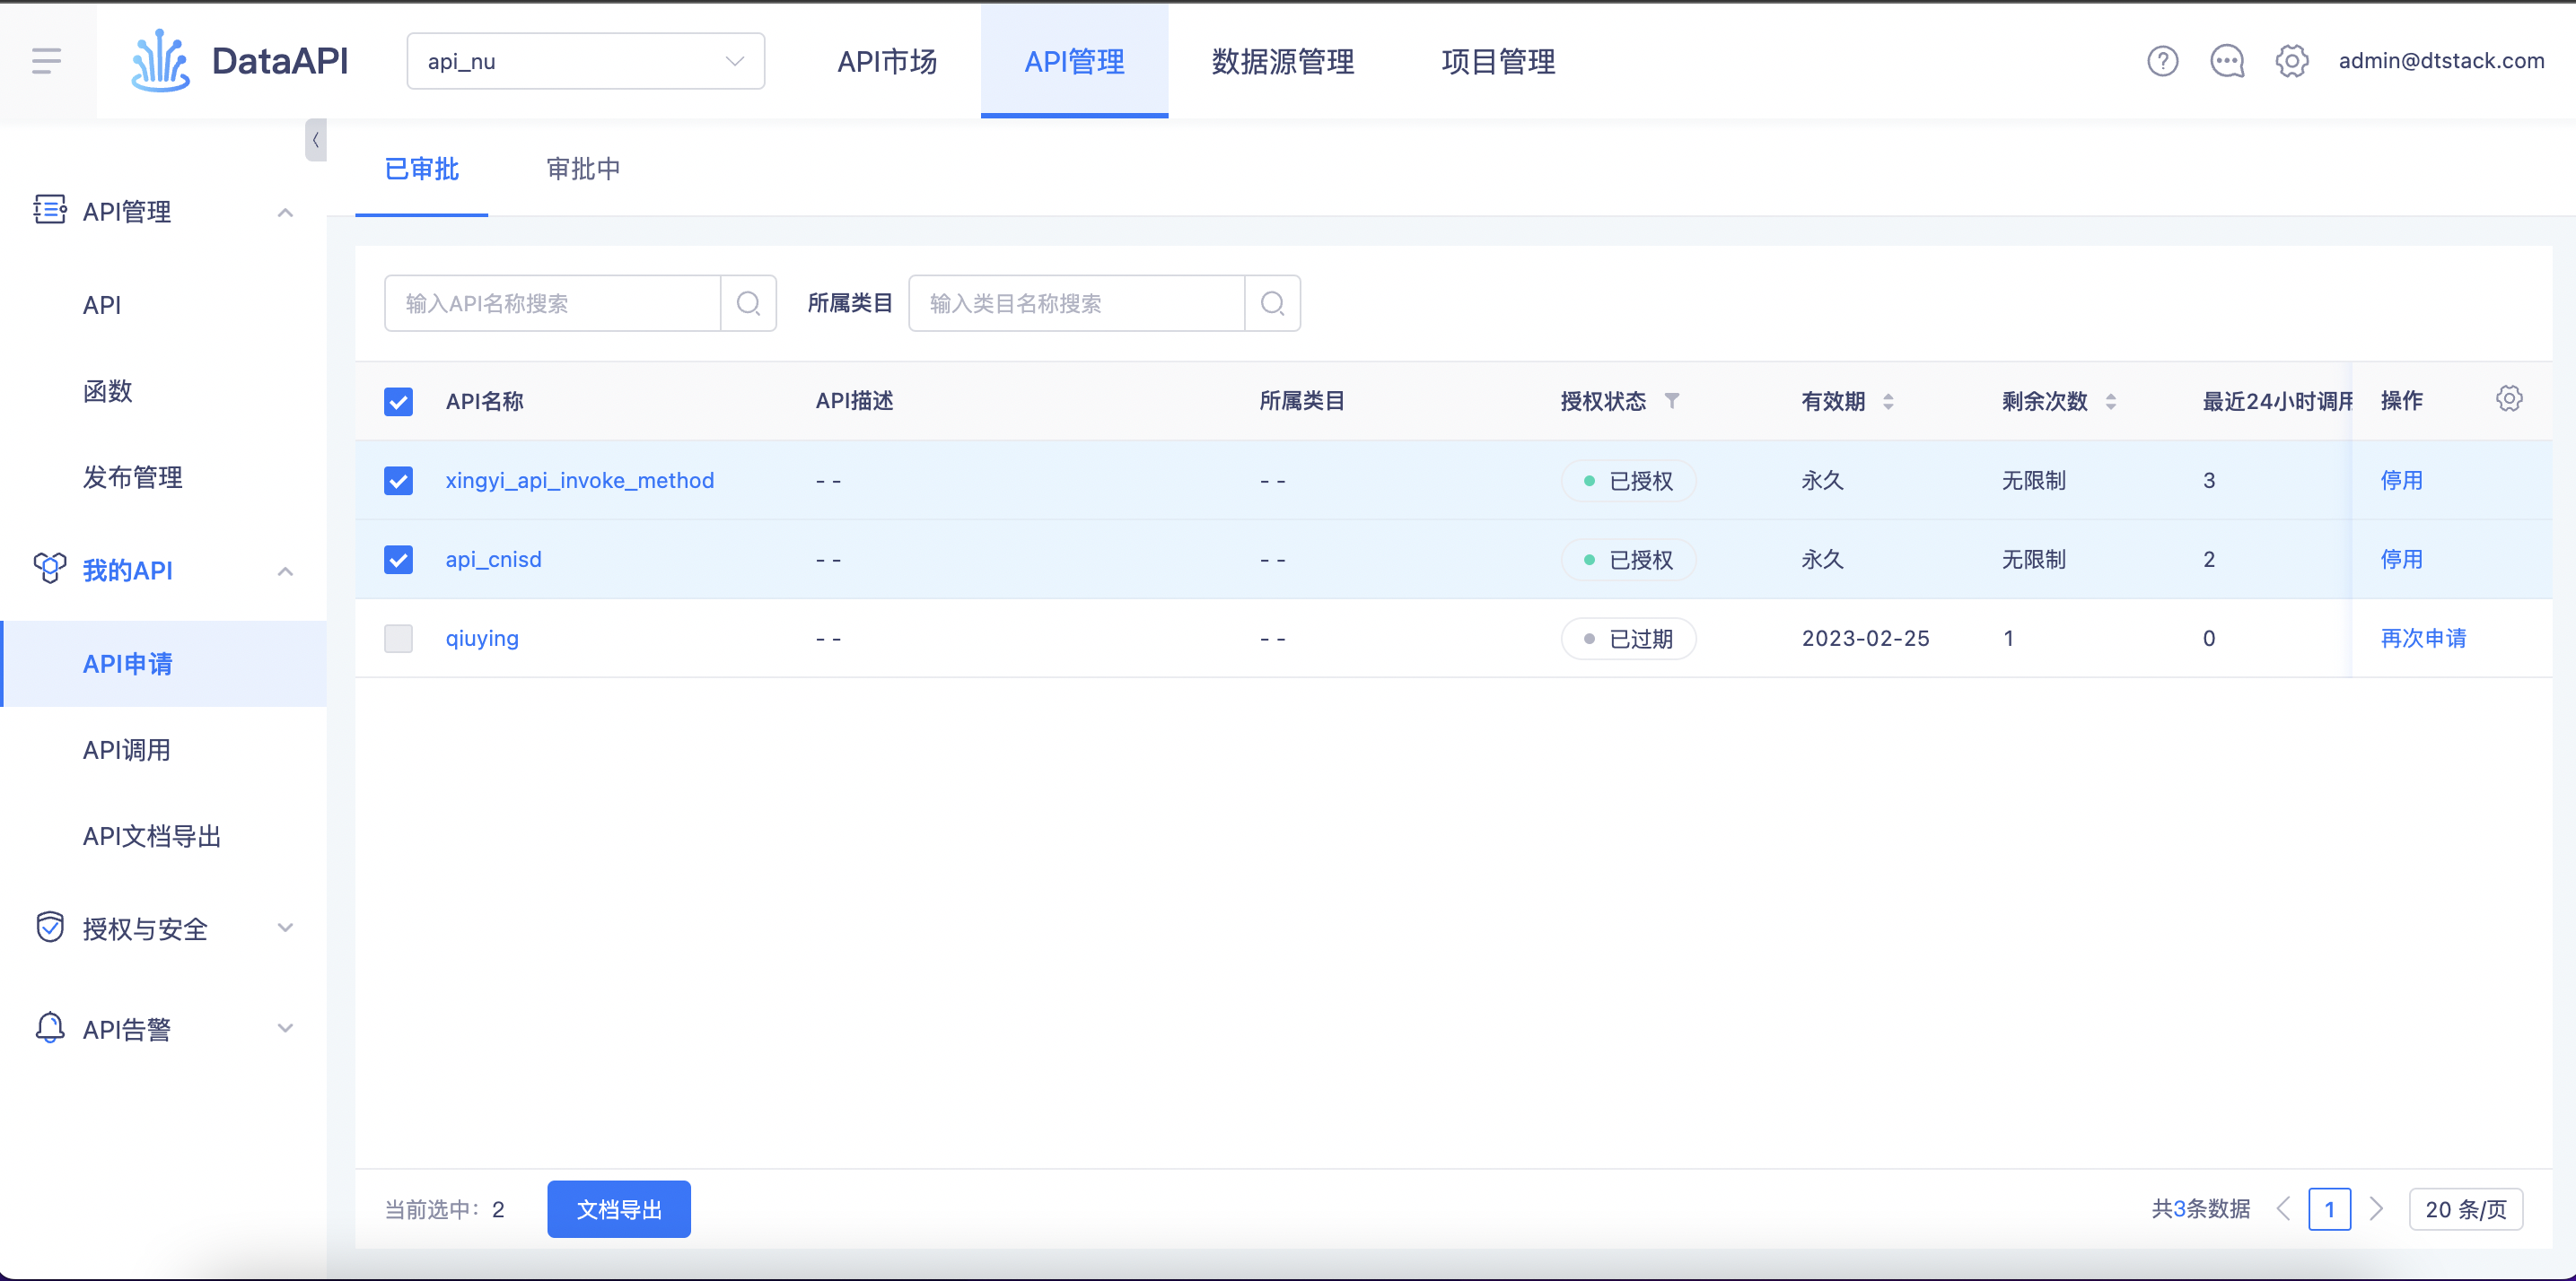Click the API管理 sidebar list icon

[50, 210]
